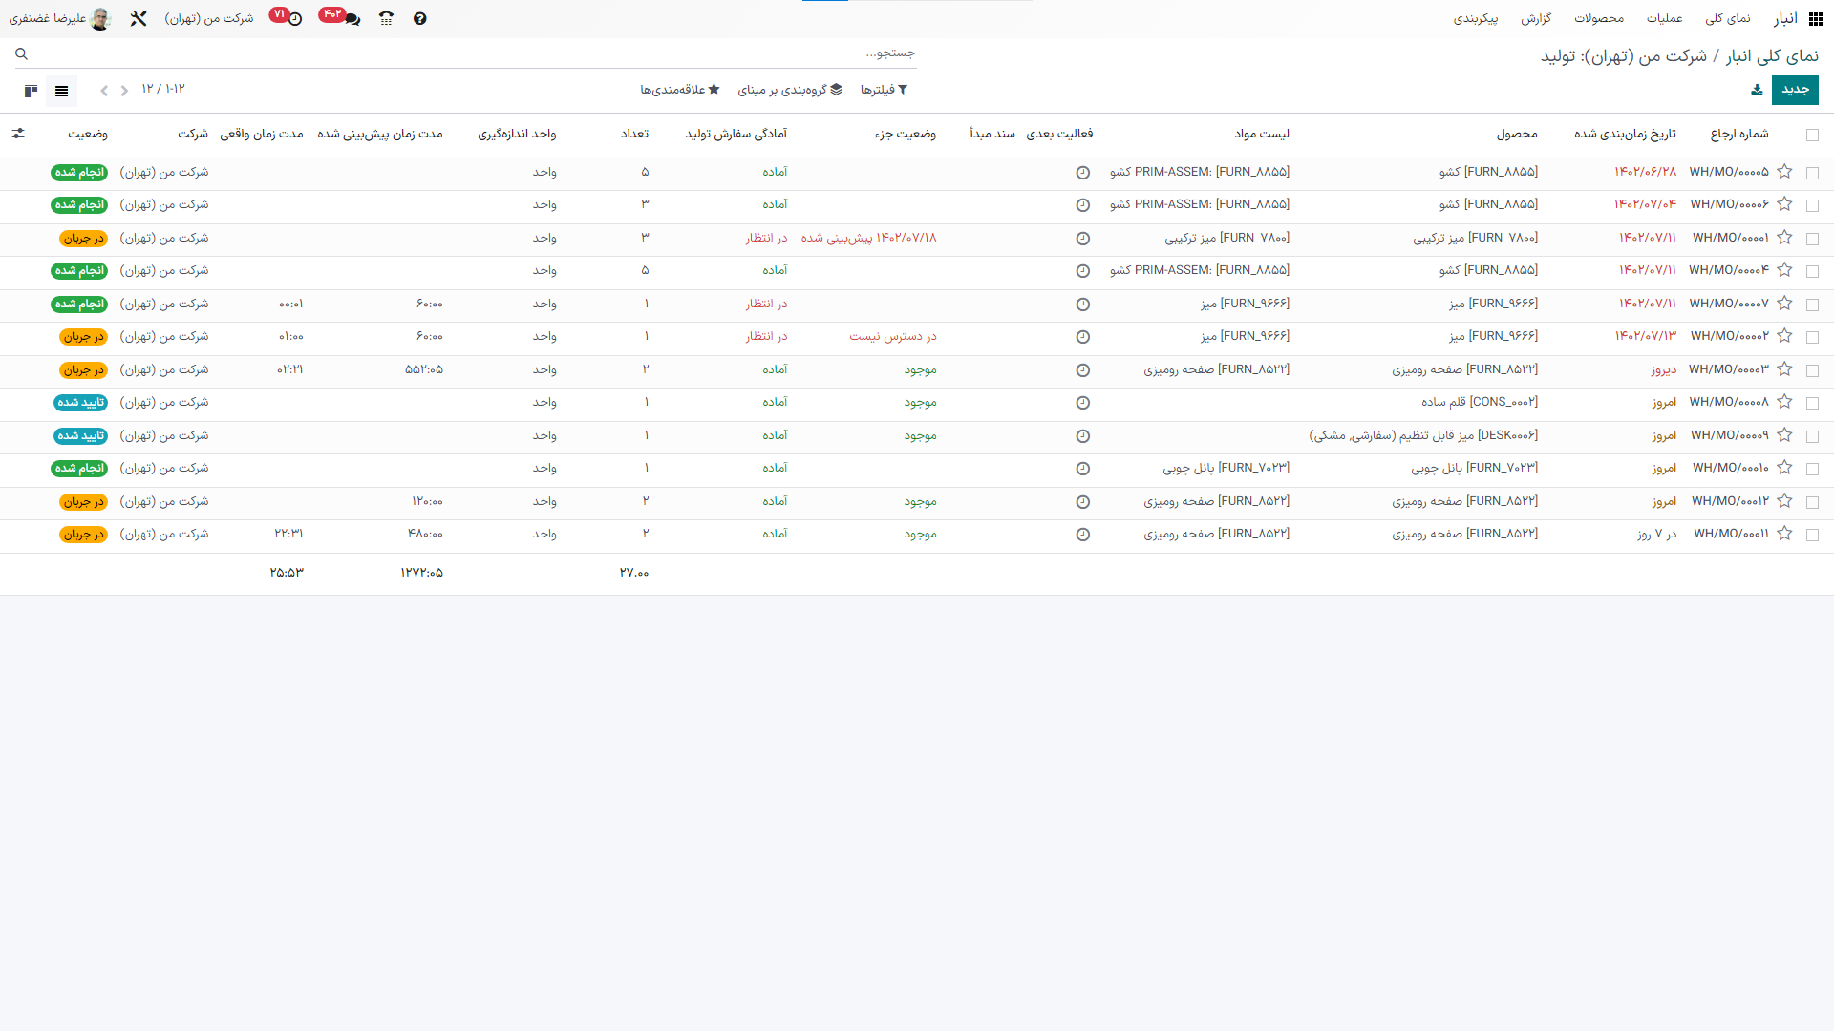Open the optional columns settings icon

(18, 134)
